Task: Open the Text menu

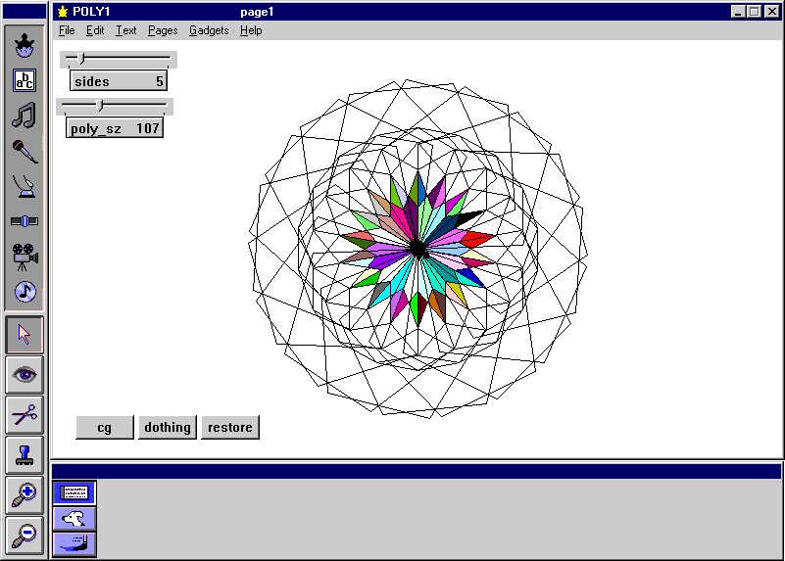Action: coord(125,30)
